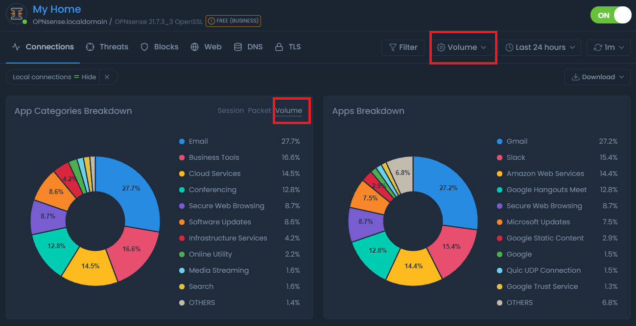Select the TLS tab

pos(288,47)
